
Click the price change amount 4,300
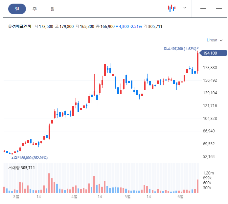point(124,27)
